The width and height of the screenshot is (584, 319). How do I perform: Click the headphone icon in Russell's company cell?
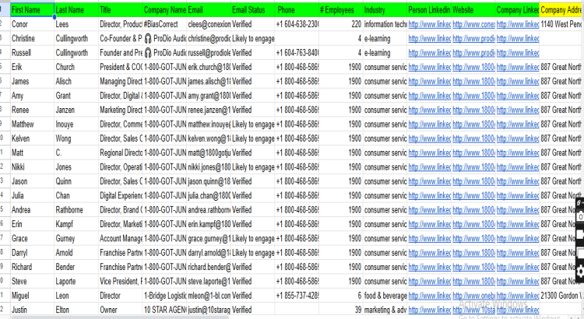[x=148, y=53]
